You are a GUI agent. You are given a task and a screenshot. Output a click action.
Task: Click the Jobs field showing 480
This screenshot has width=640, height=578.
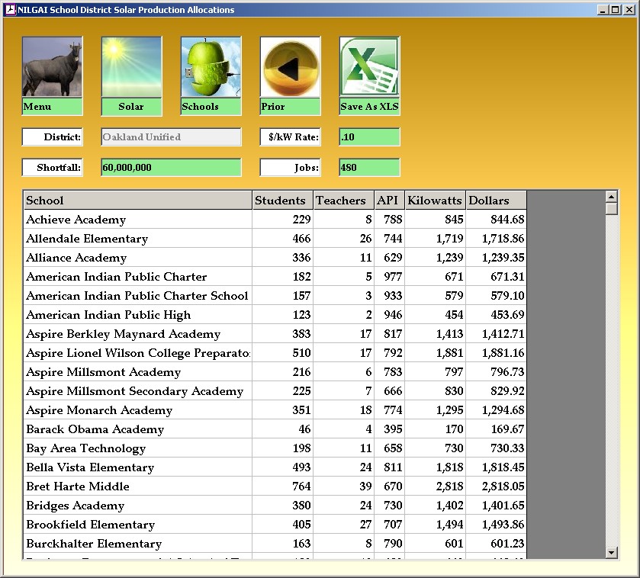(369, 168)
